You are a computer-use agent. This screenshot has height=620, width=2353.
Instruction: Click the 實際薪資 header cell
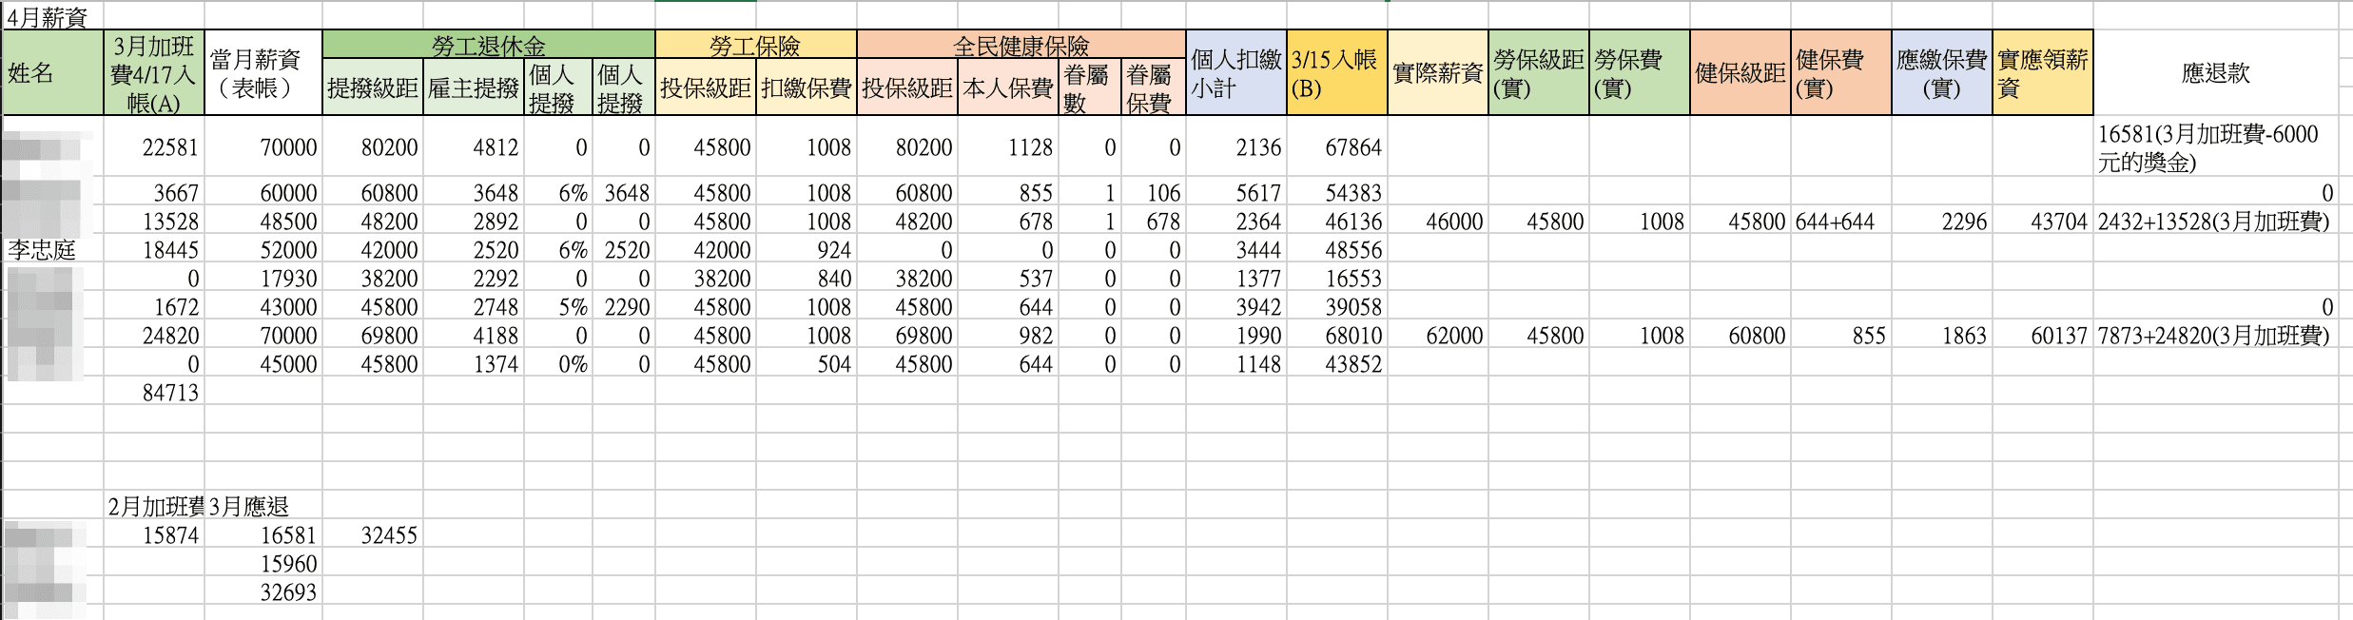[x=1438, y=73]
